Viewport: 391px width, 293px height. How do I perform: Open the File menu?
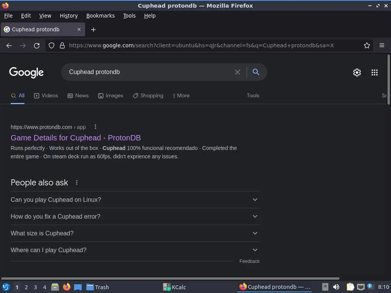click(8, 16)
